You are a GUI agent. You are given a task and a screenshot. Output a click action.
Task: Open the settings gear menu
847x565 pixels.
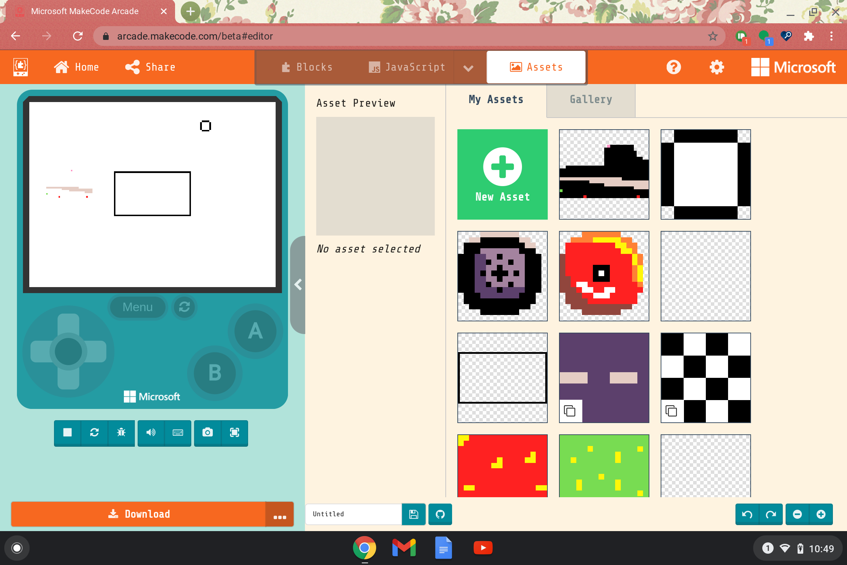click(717, 67)
